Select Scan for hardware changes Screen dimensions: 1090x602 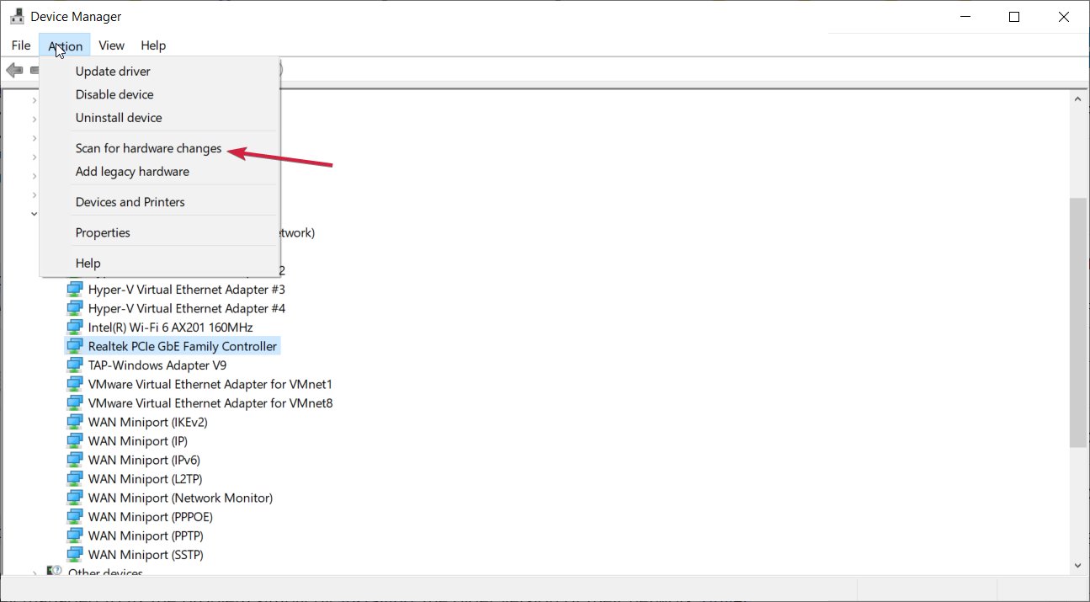click(159, 148)
